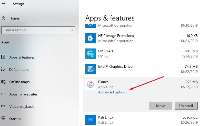Switch to Default apps settings

click(x=19, y=70)
